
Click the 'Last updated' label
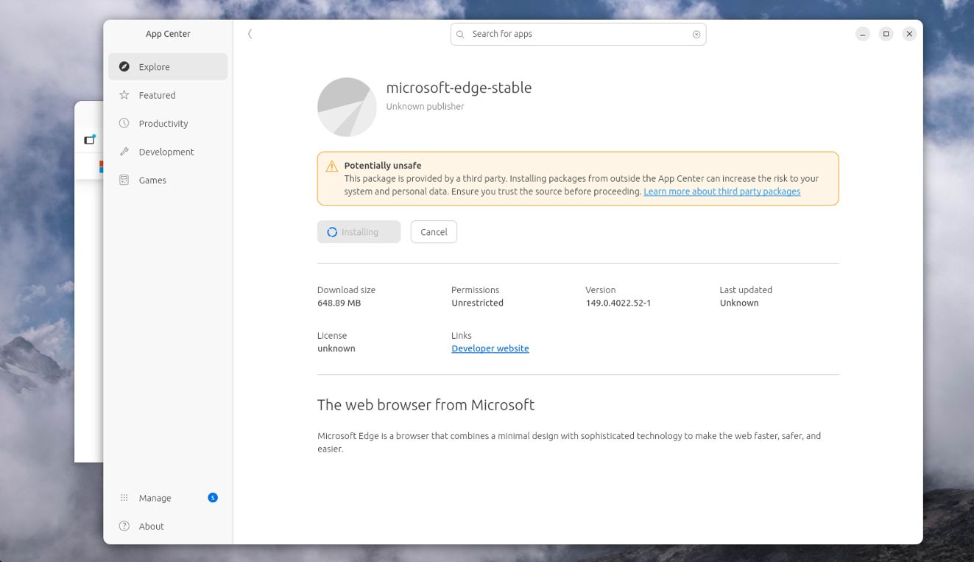pyautogui.click(x=746, y=290)
